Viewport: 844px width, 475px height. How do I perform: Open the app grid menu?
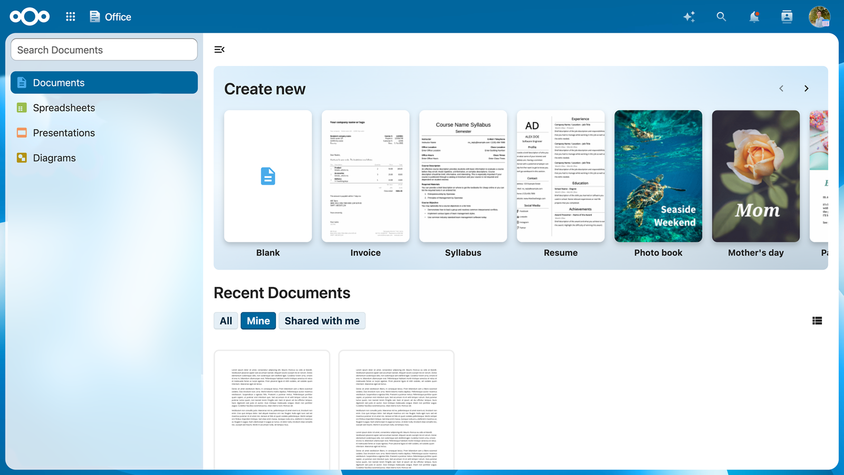tap(70, 17)
